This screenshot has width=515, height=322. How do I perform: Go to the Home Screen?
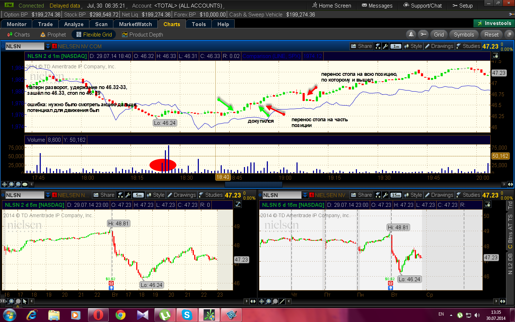(x=332, y=5)
